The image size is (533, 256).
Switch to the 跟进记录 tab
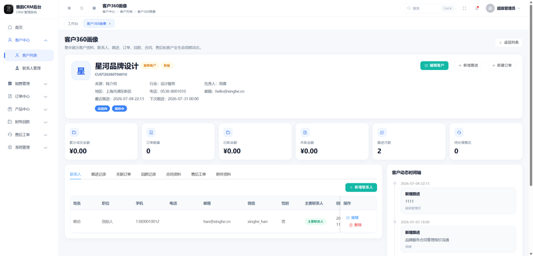99,174
